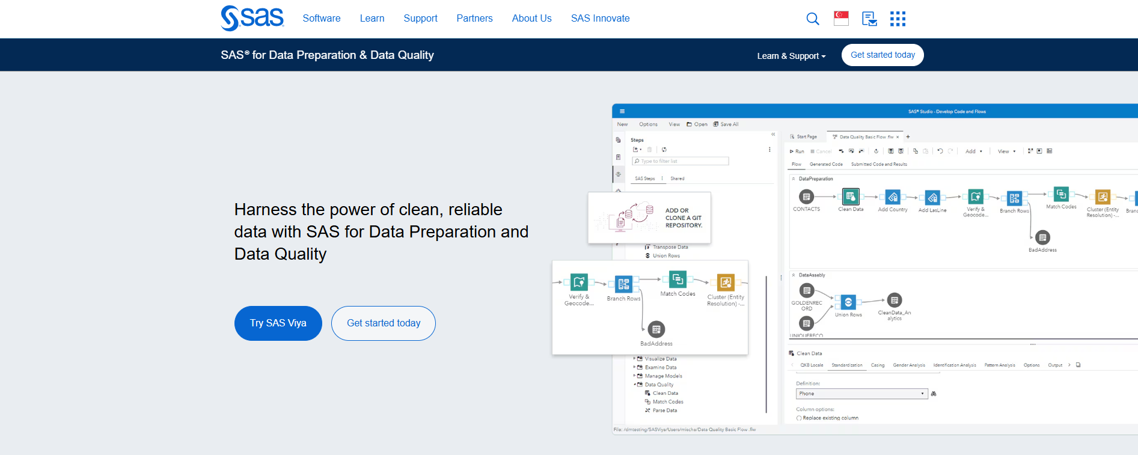The height and width of the screenshot is (455, 1138).
Task: Click the Try SAS Viya button
Action: click(278, 323)
